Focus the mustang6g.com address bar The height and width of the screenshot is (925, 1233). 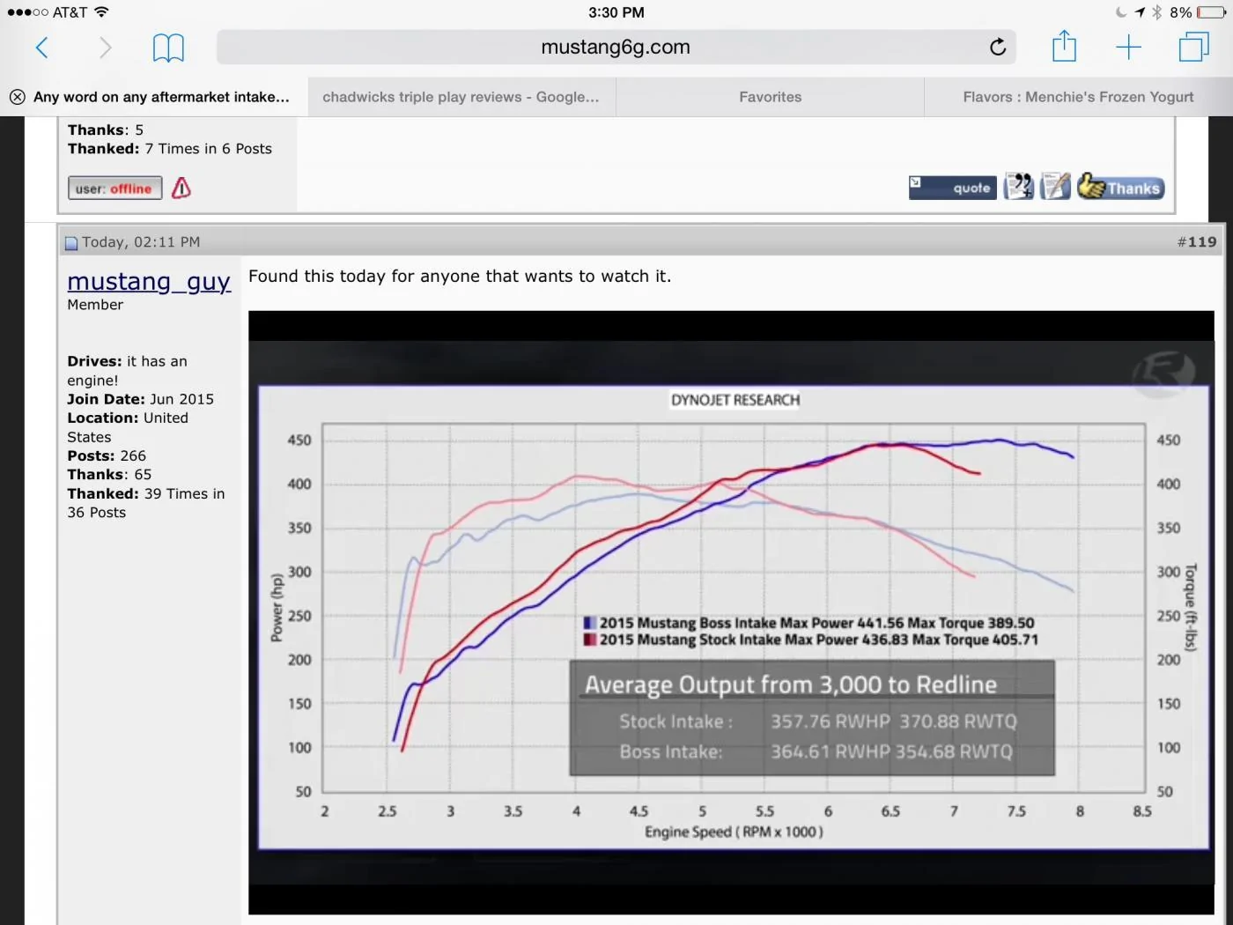[x=616, y=48]
